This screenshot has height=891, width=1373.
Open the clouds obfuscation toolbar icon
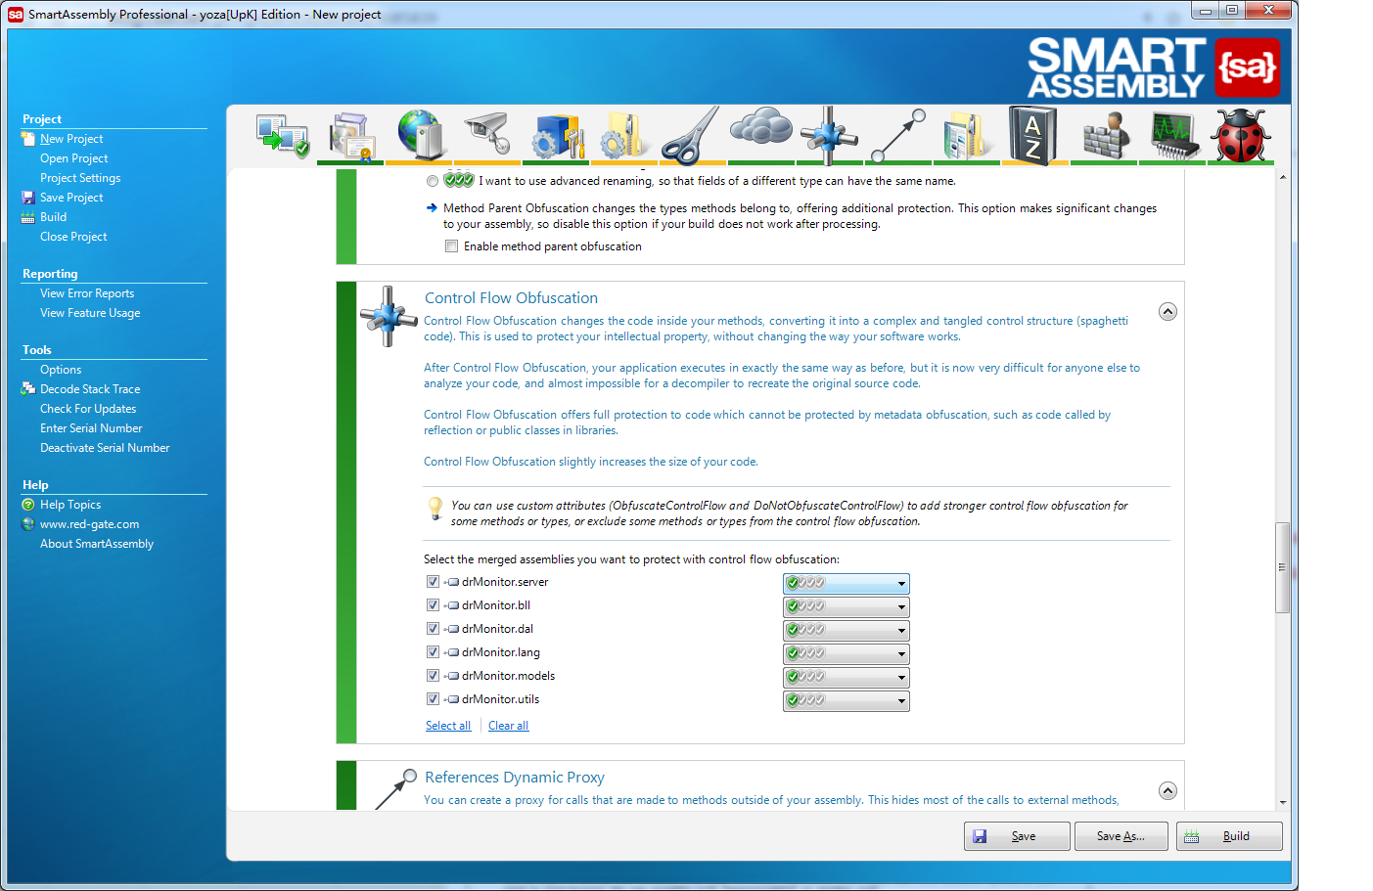[x=760, y=128]
